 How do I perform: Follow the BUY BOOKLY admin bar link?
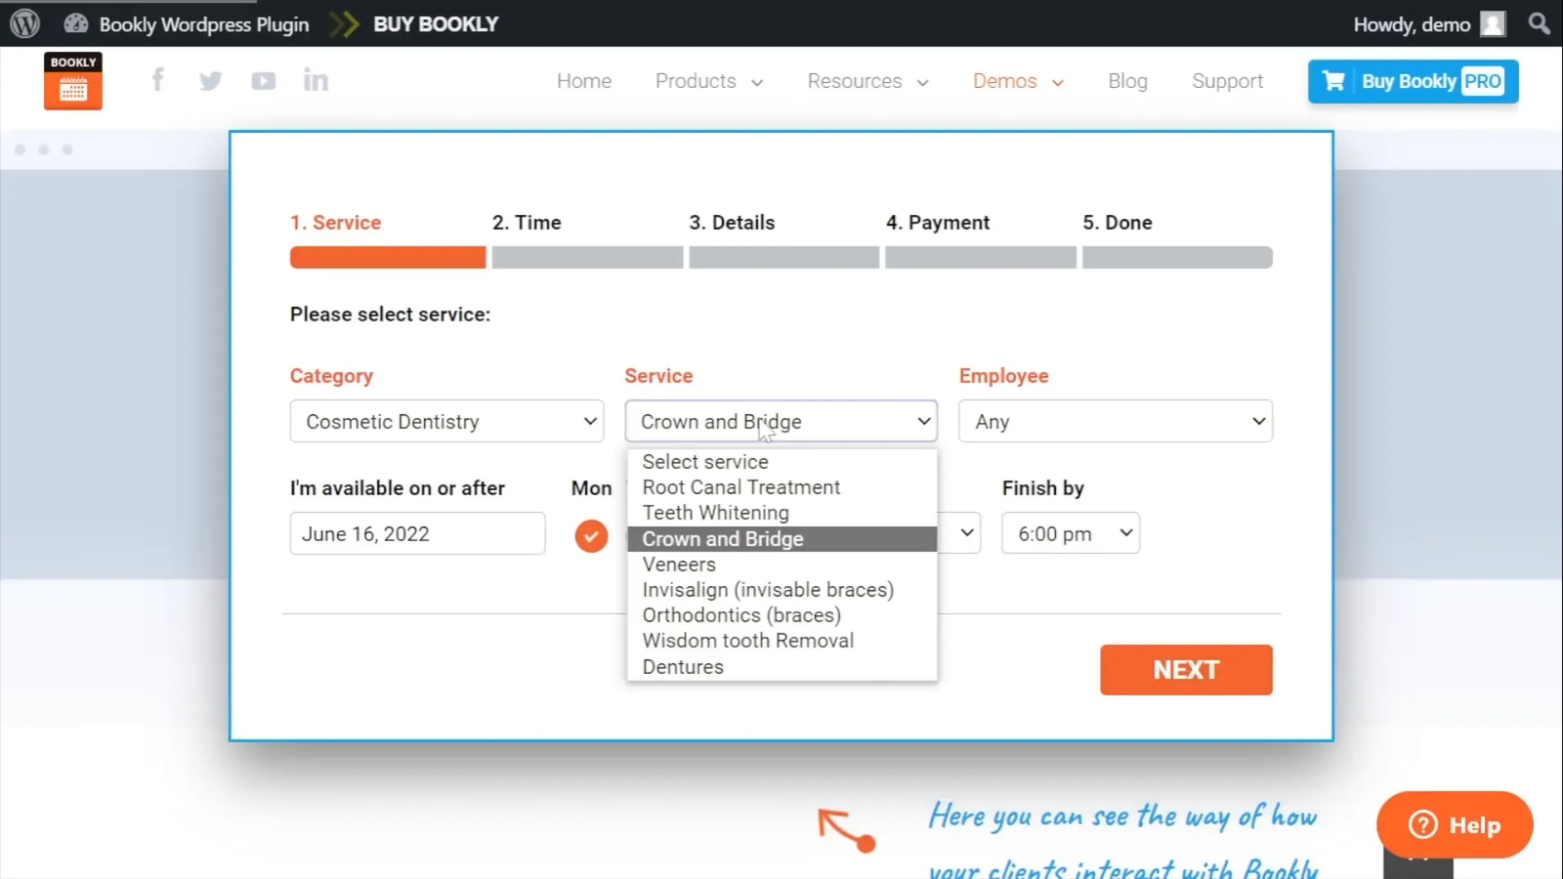(436, 24)
